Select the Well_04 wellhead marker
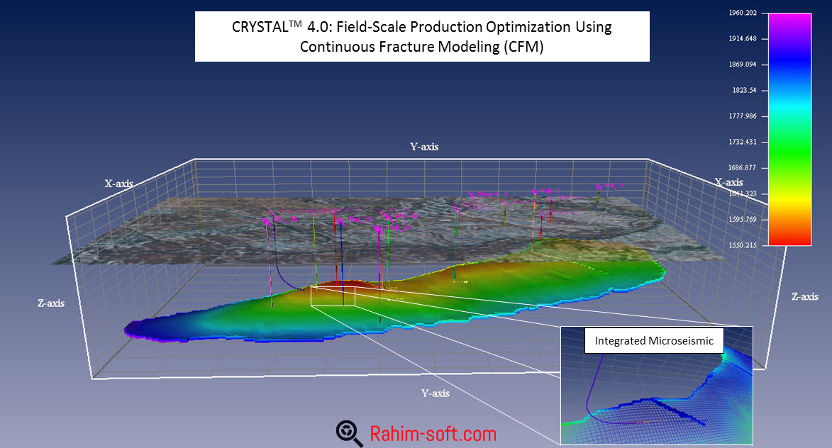This screenshot has width=832, height=448. click(388, 218)
